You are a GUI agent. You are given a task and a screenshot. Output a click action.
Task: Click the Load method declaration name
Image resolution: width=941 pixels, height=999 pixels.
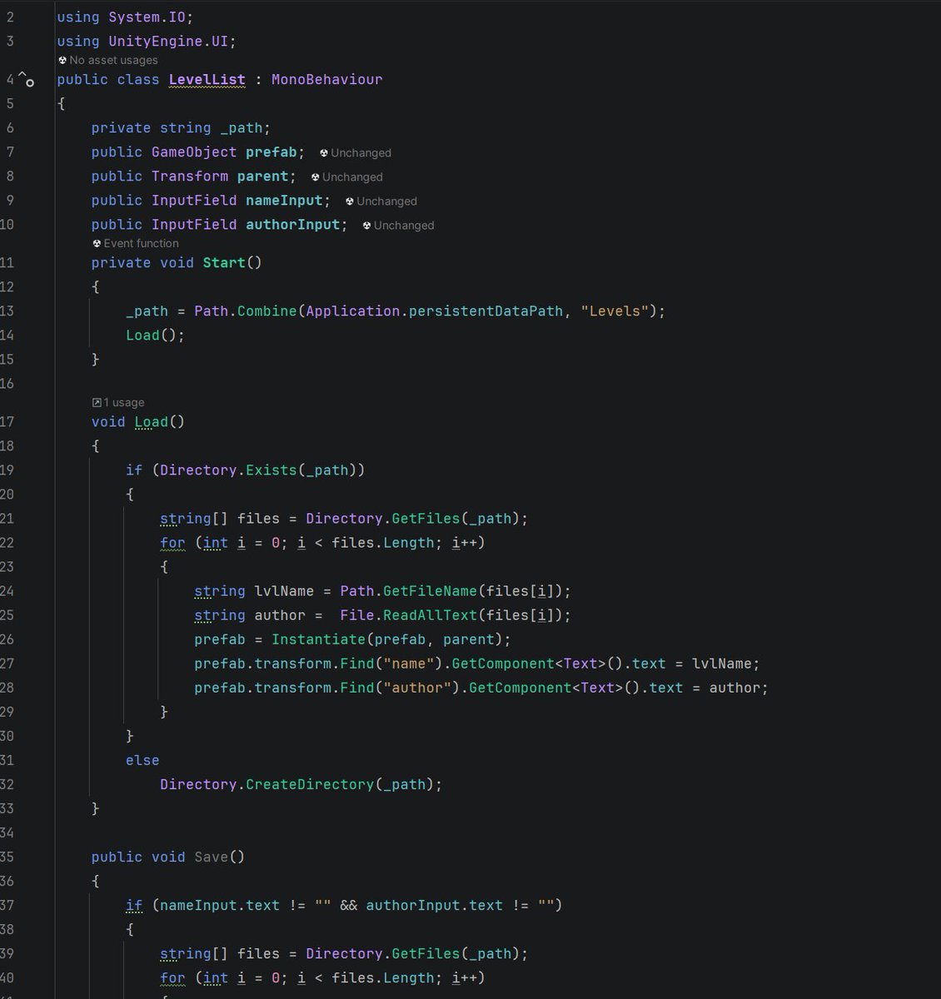(x=152, y=422)
